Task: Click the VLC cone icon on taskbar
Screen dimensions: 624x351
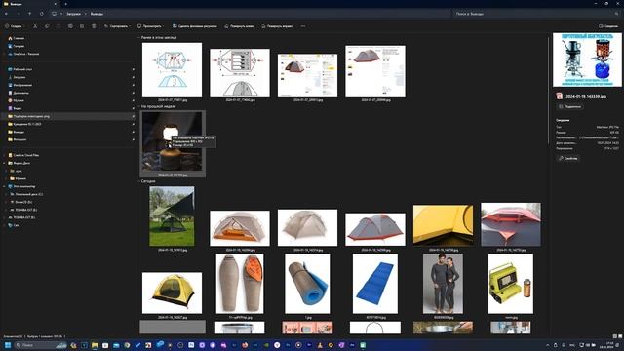Action: click(320, 345)
